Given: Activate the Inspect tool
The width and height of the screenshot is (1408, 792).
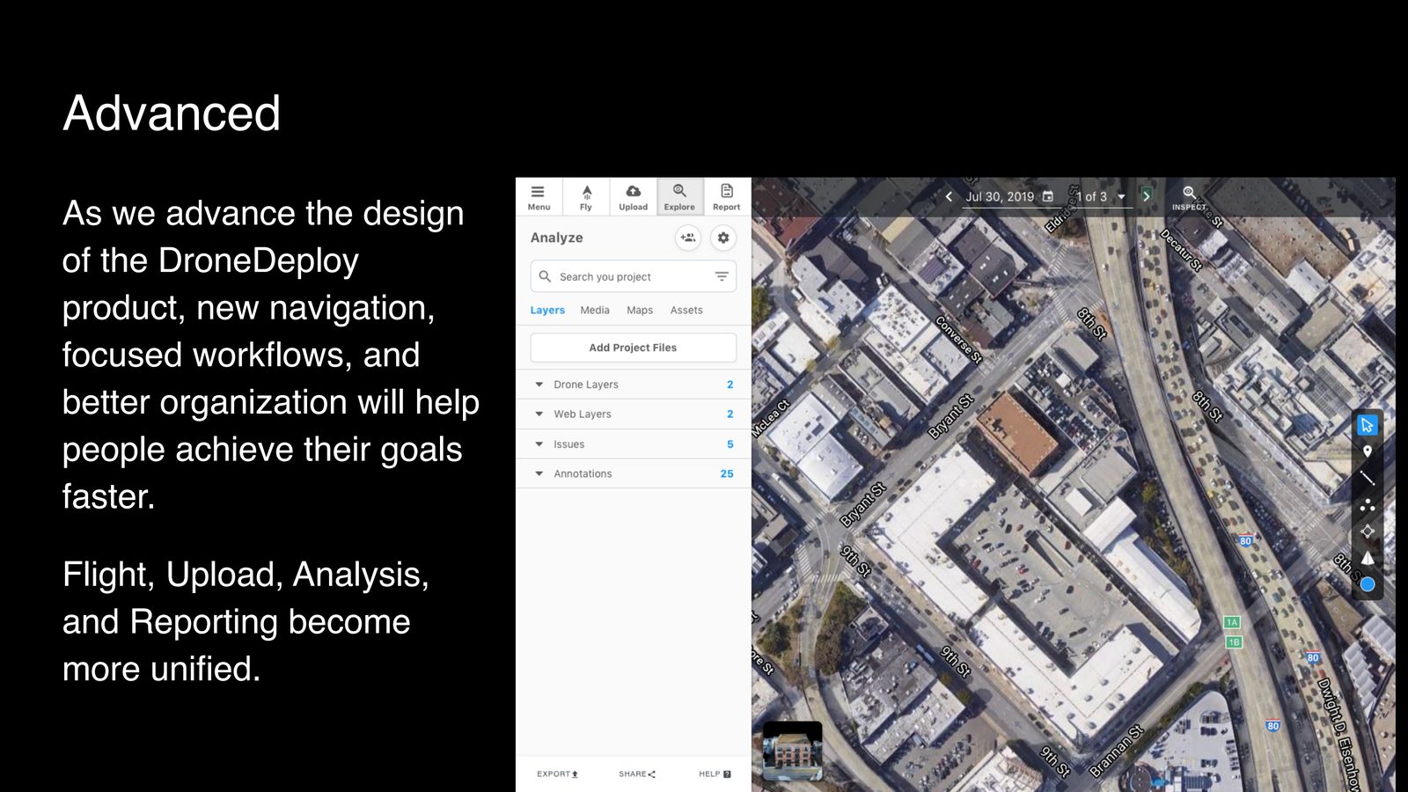Looking at the screenshot, I should click(1189, 198).
